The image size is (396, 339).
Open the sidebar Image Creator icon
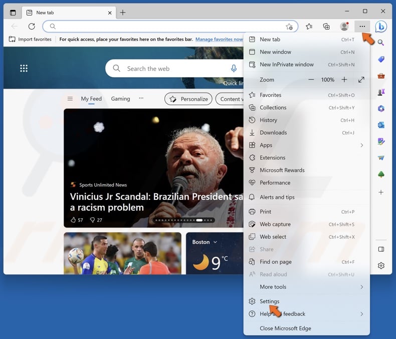pos(381,141)
